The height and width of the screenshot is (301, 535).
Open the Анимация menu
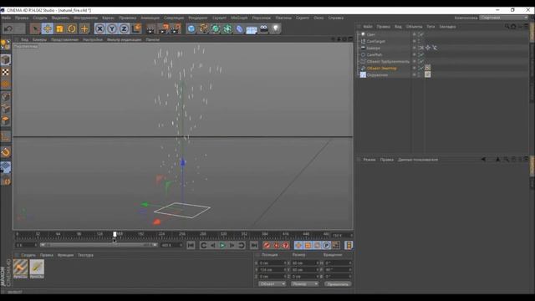(x=150, y=18)
